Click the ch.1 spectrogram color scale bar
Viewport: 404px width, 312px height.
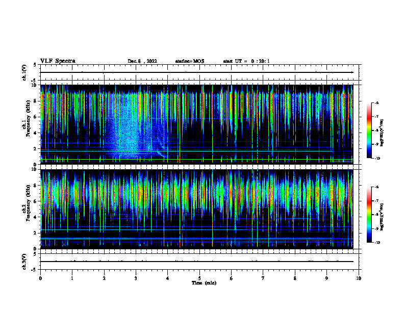(369, 131)
